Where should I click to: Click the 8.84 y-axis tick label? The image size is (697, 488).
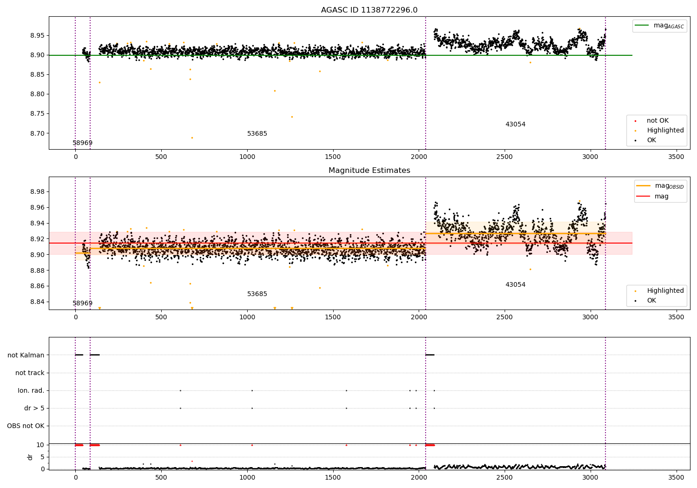(x=38, y=302)
